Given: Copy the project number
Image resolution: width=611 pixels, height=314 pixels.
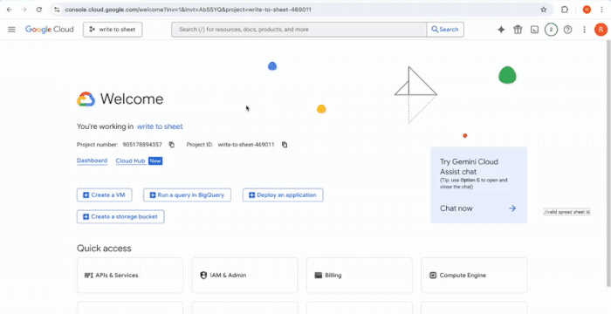Looking at the screenshot, I should click(x=171, y=145).
